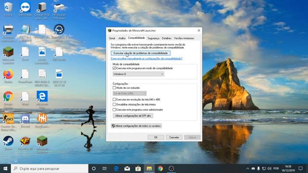Click the POR language indicator
Screen dimensions: 308x173
click(x=276, y=169)
